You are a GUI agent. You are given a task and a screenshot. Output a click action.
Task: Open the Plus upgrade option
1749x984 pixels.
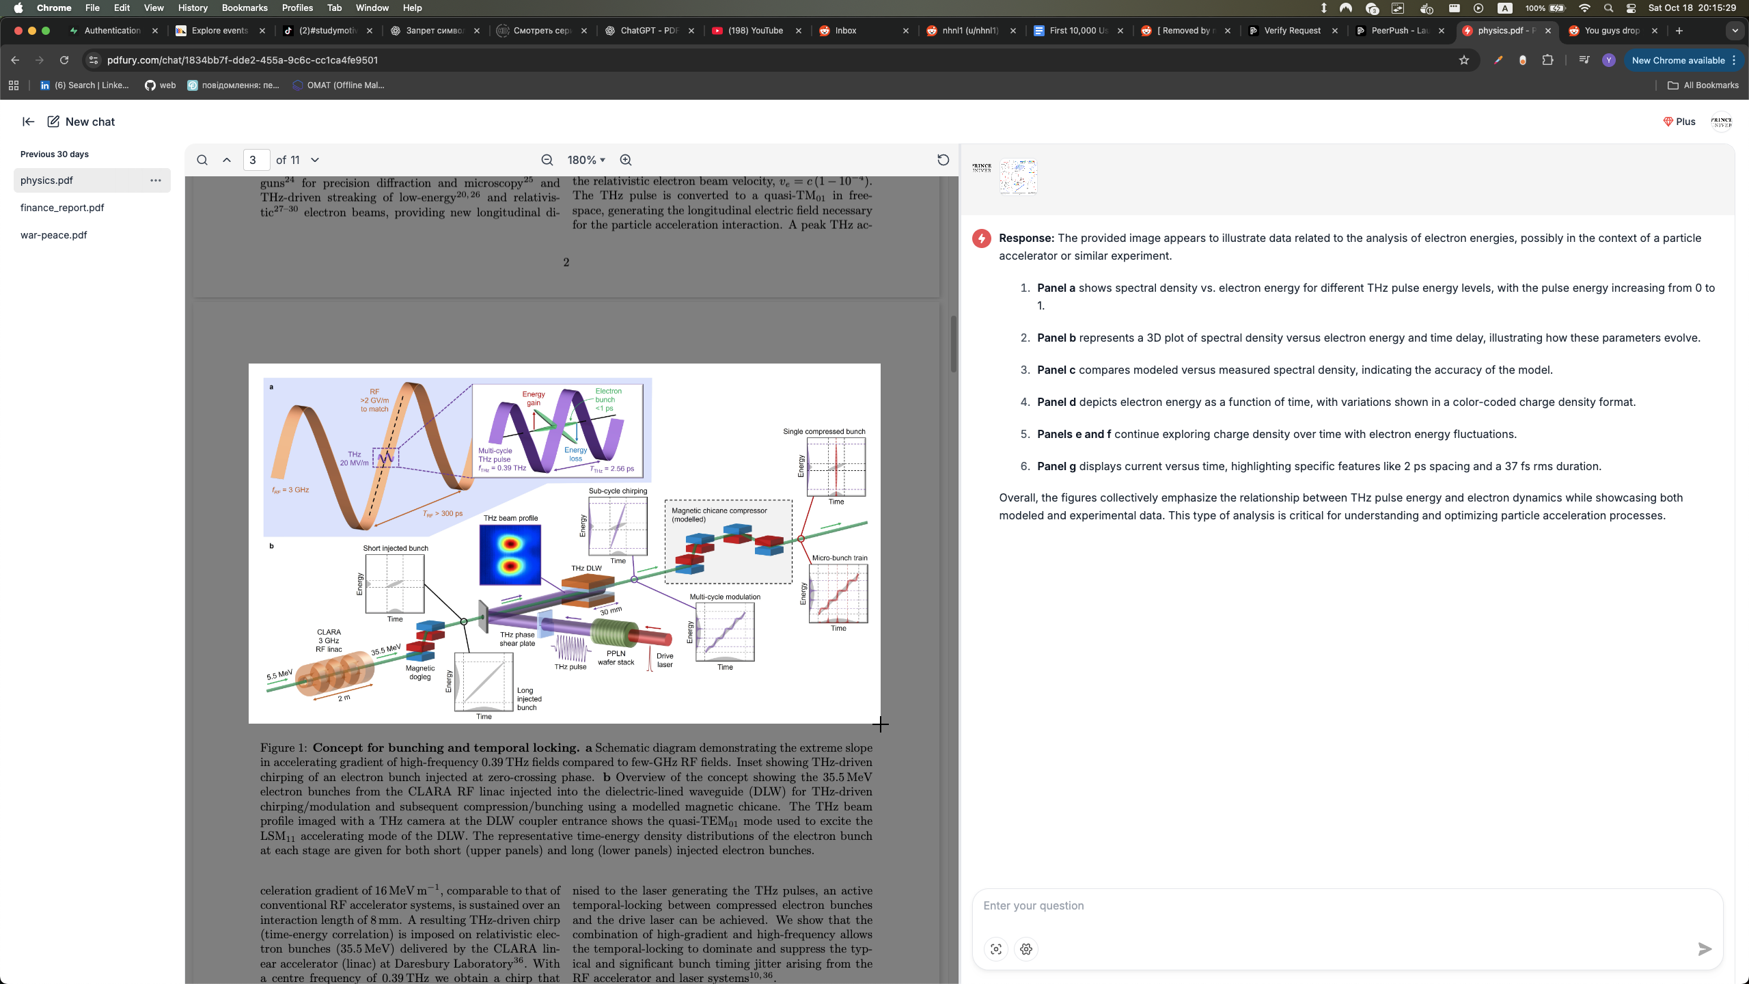pyautogui.click(x=1679, y=122)
